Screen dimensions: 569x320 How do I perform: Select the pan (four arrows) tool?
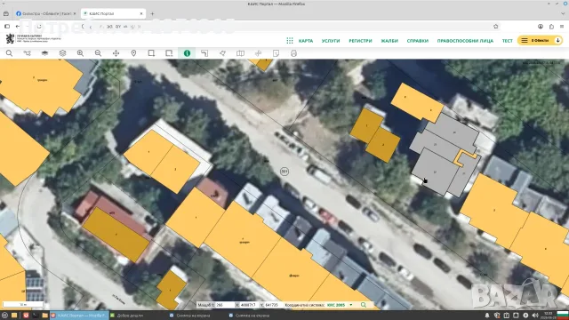point(116,53)
